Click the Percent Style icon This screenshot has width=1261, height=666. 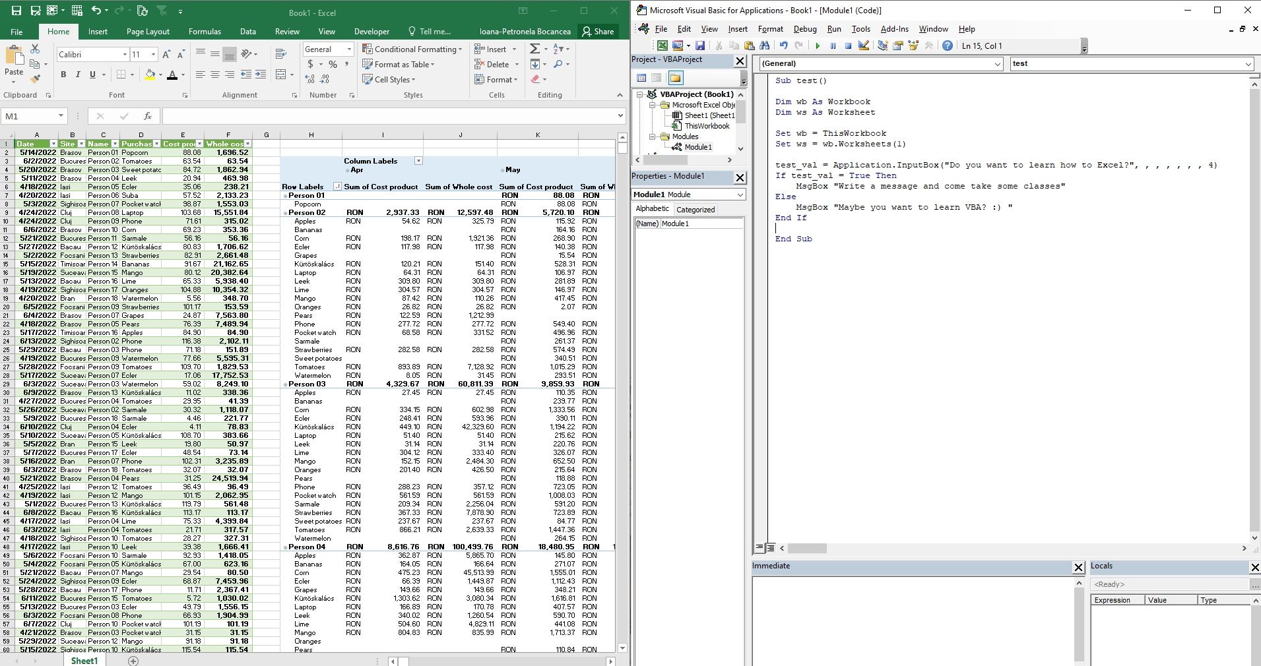(x=333, y=64)
